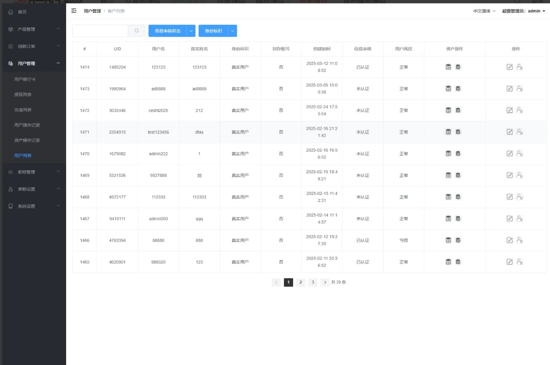
Task: Select 用户银行卡 in the sidebar menu
Action: pyautogui.click(x=25, y=79)
